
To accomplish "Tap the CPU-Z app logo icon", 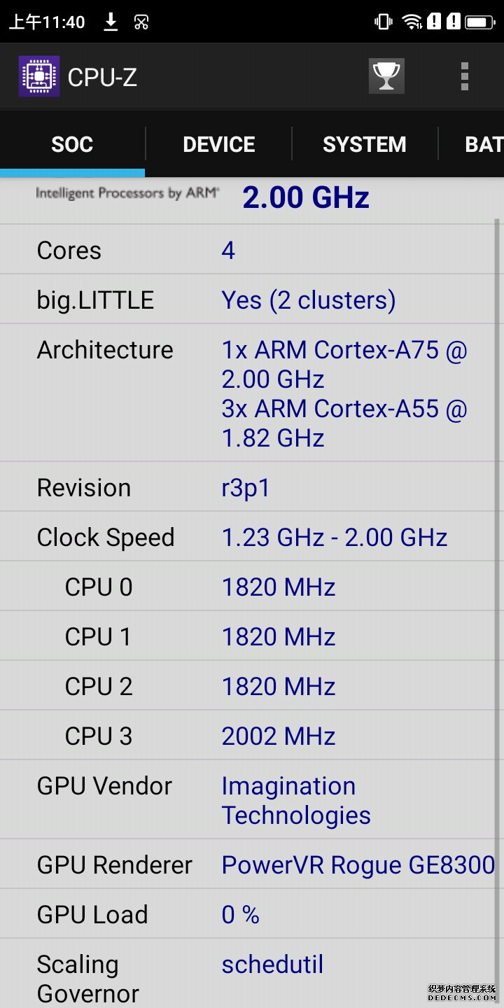I will click(38, 76).
